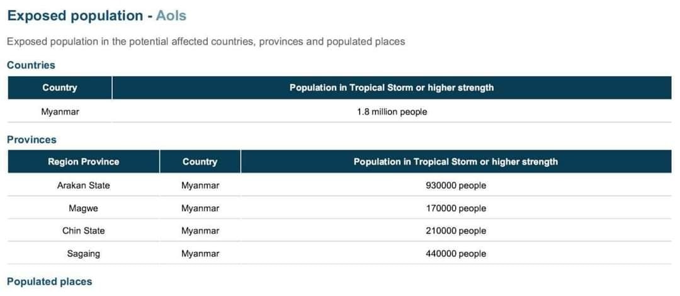680x296 pixels.
Task: Select the 'Magwe' province cell
Action: tap(84, 208)
